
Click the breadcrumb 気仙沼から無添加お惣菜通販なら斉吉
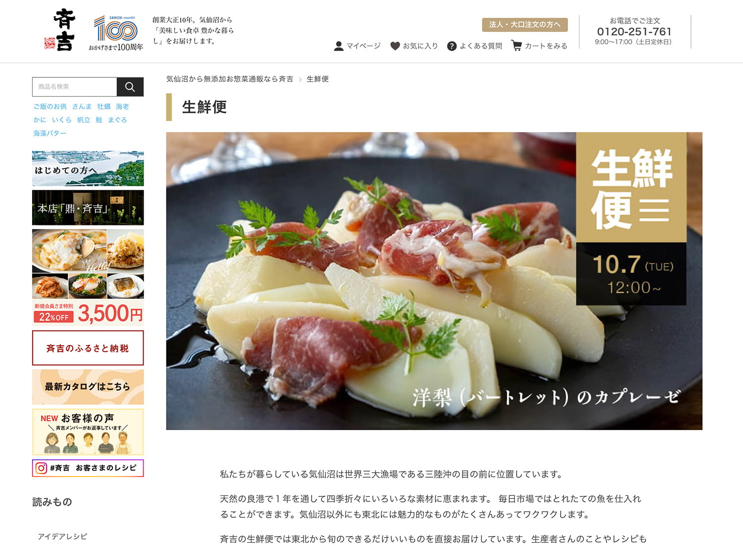pos(229,79)
